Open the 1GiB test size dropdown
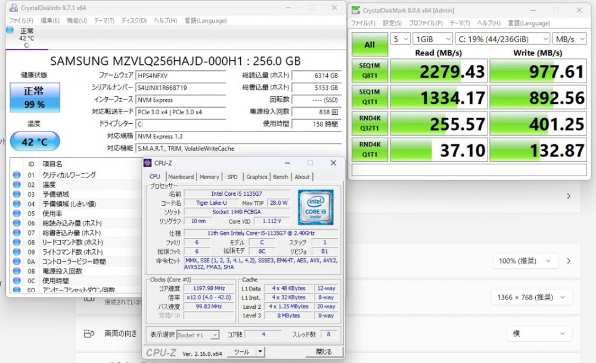 tap(432, 39)
